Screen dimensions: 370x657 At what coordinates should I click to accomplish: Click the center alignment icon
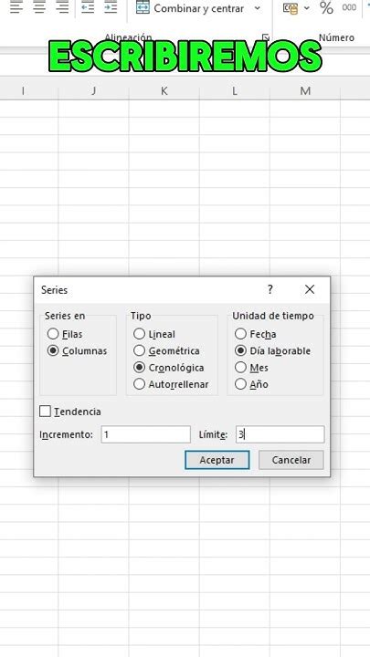click(39, 7)
